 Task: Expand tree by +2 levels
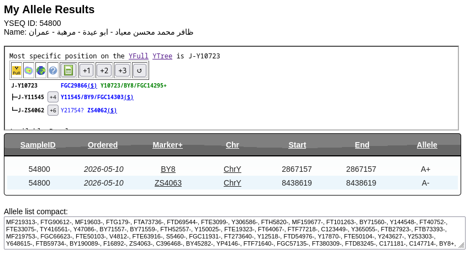tap(104, 70)
